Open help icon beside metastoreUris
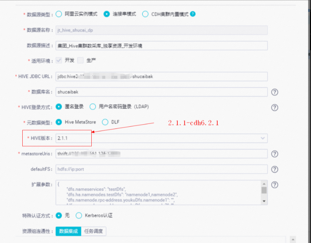 click(274, 154)
